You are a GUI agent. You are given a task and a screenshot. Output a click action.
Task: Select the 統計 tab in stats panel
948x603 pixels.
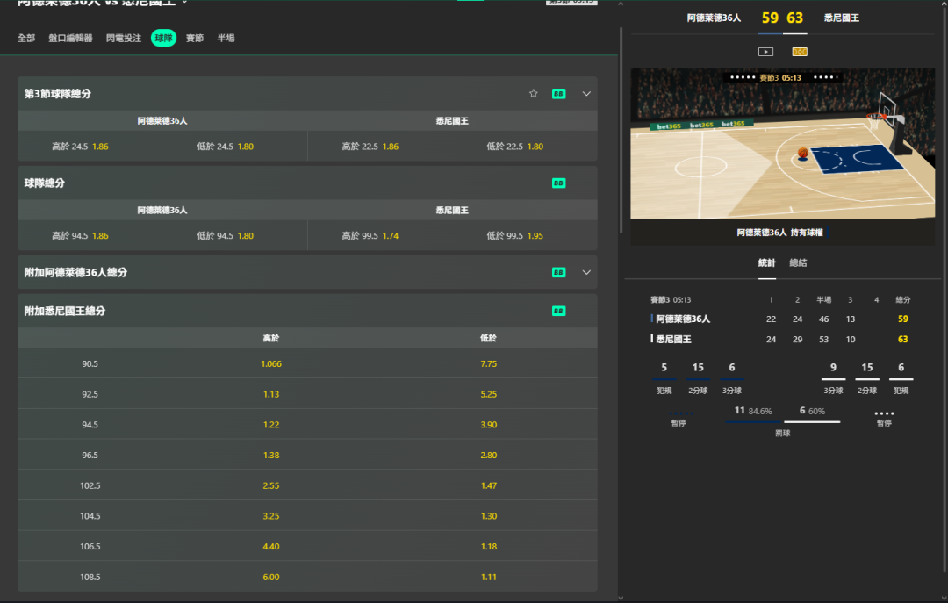767,262
